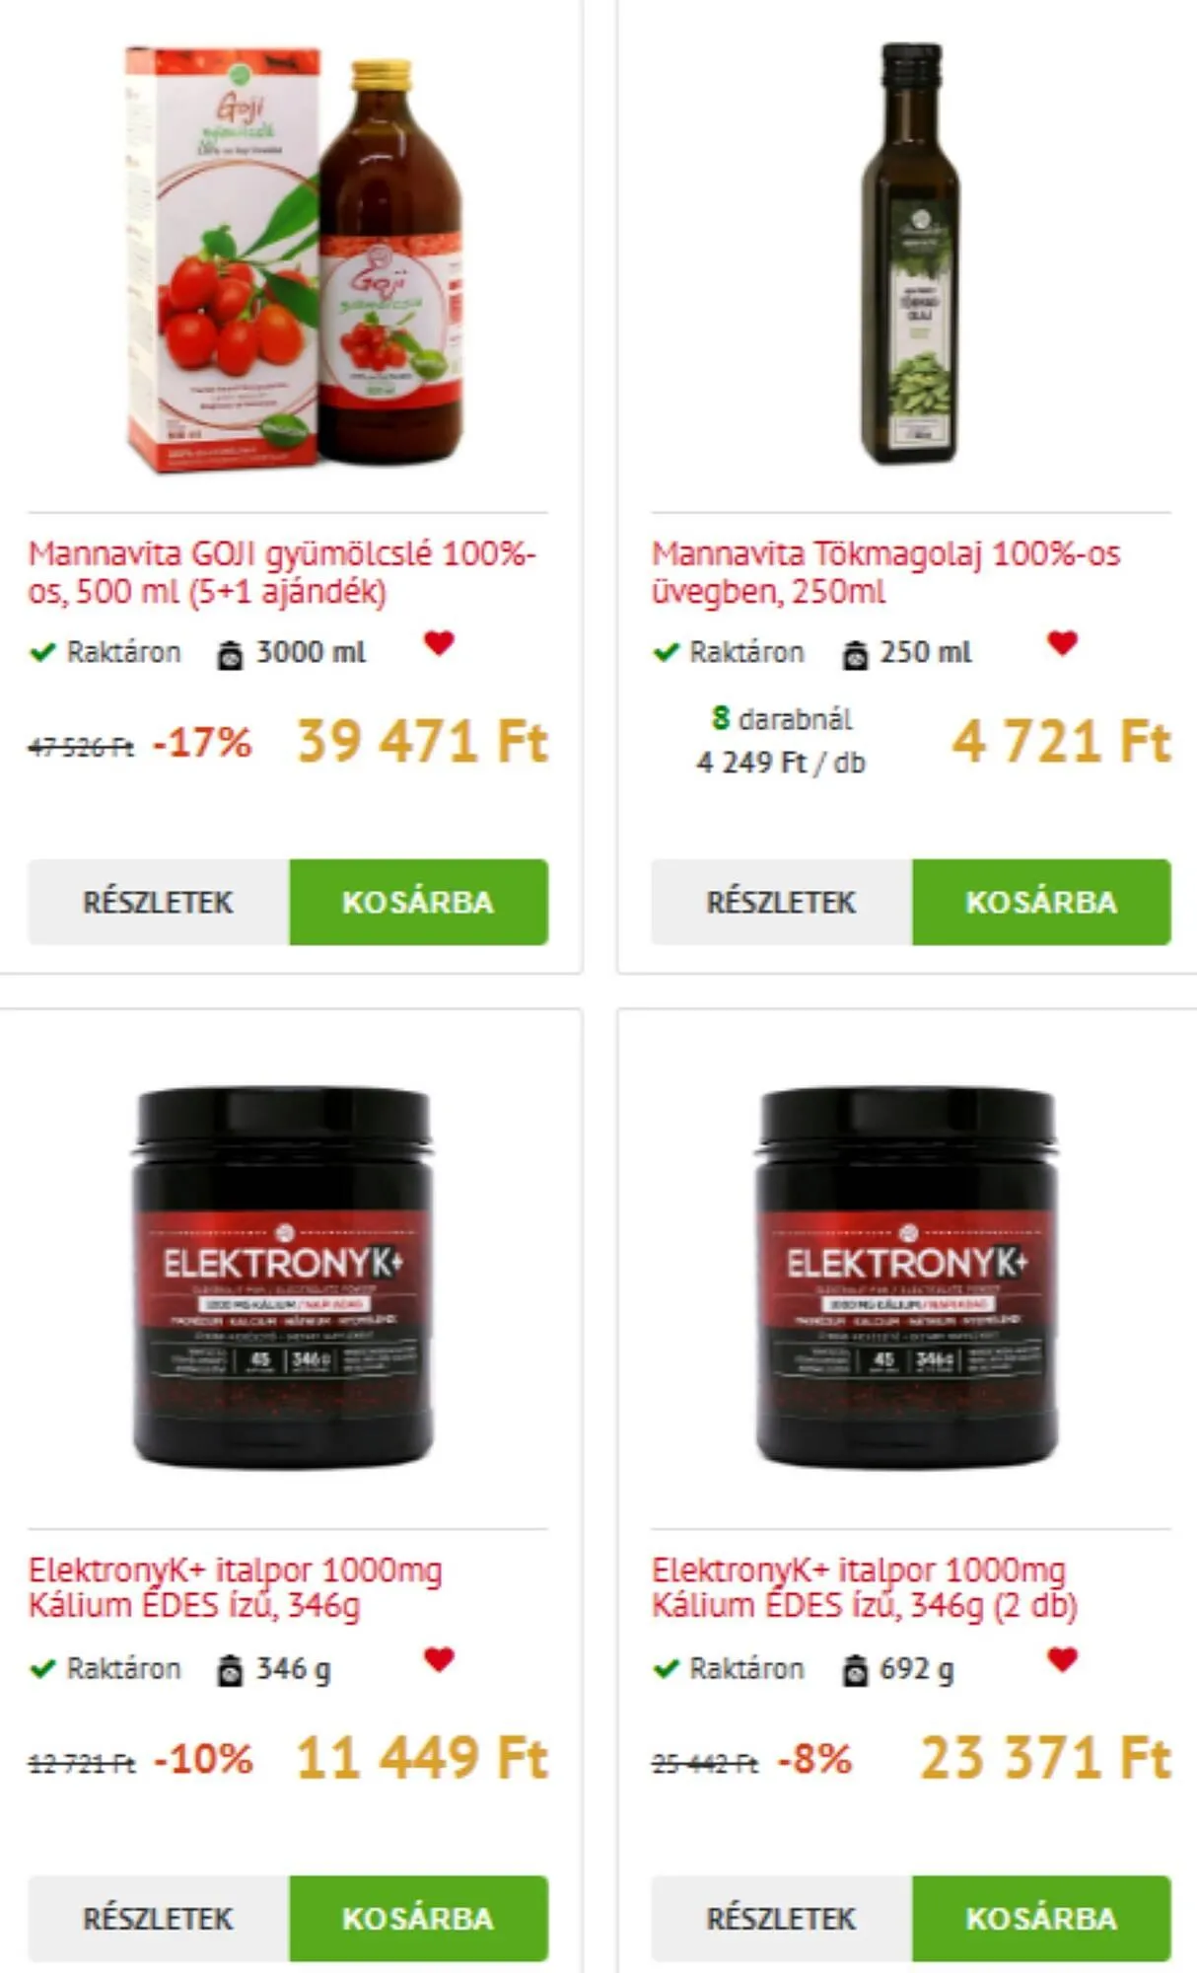The height and width of the screenshot is (1973, 1197).
Task: View RÉSZLETEK of ElektronyK+ 346g (2 db)
Action: (x=782, y=1918)
